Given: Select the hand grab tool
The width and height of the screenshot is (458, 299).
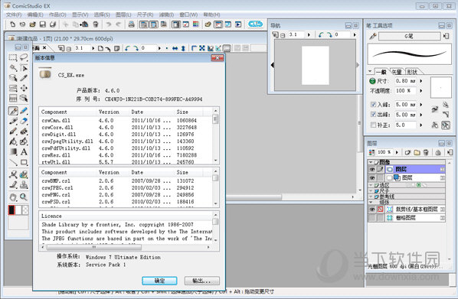Looking at the screenshot, I should coord(13,197).
